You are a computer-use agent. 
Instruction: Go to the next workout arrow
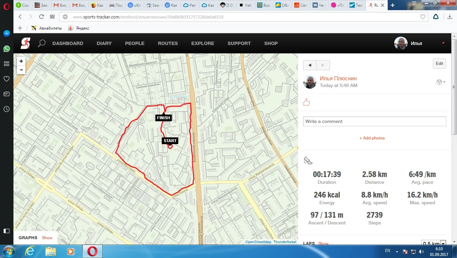coord(323,65)
